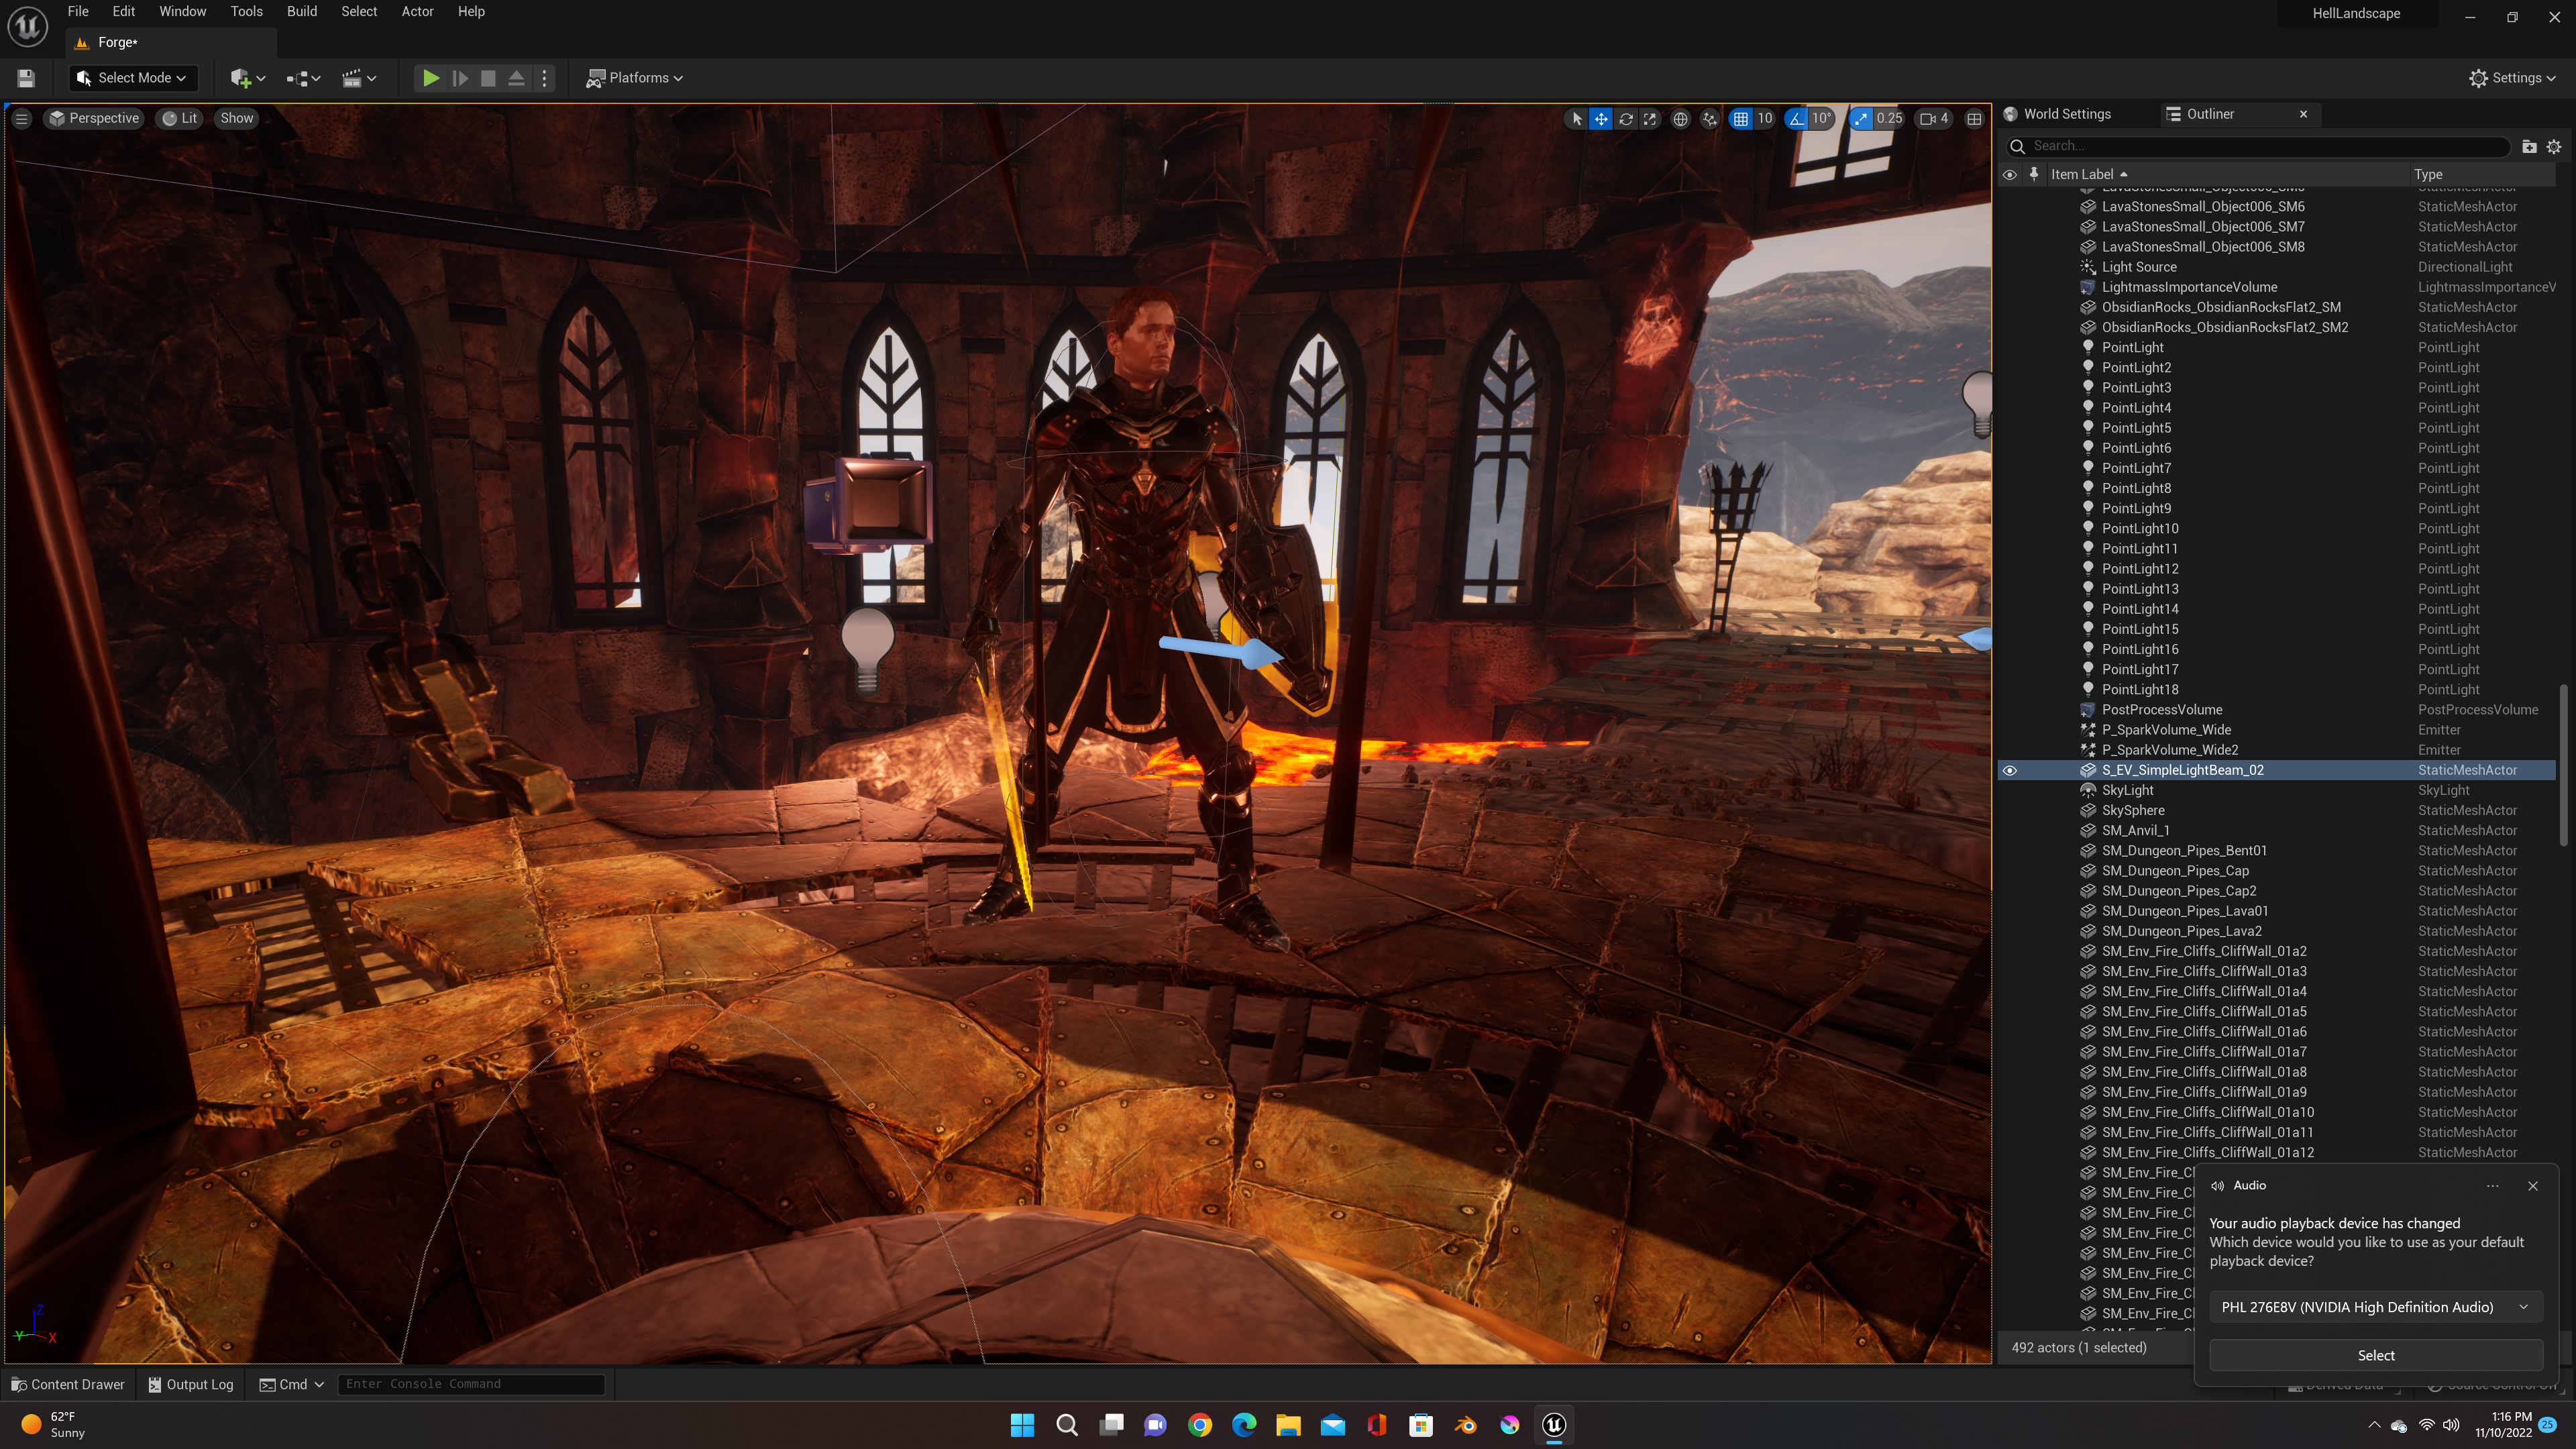Click the surface snapping icon
2576x1449 pixels.
click(1710, 119)
